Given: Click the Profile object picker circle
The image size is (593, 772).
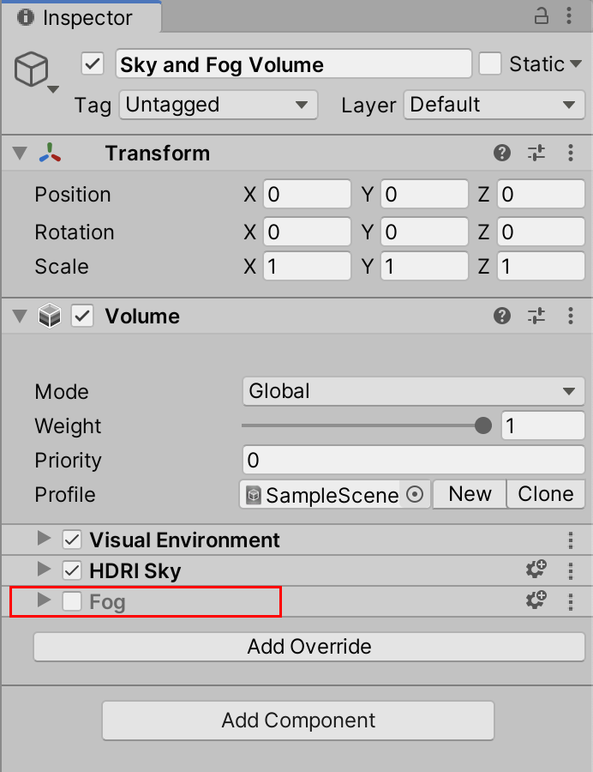Looking at the screenshot, I should 415,495.
